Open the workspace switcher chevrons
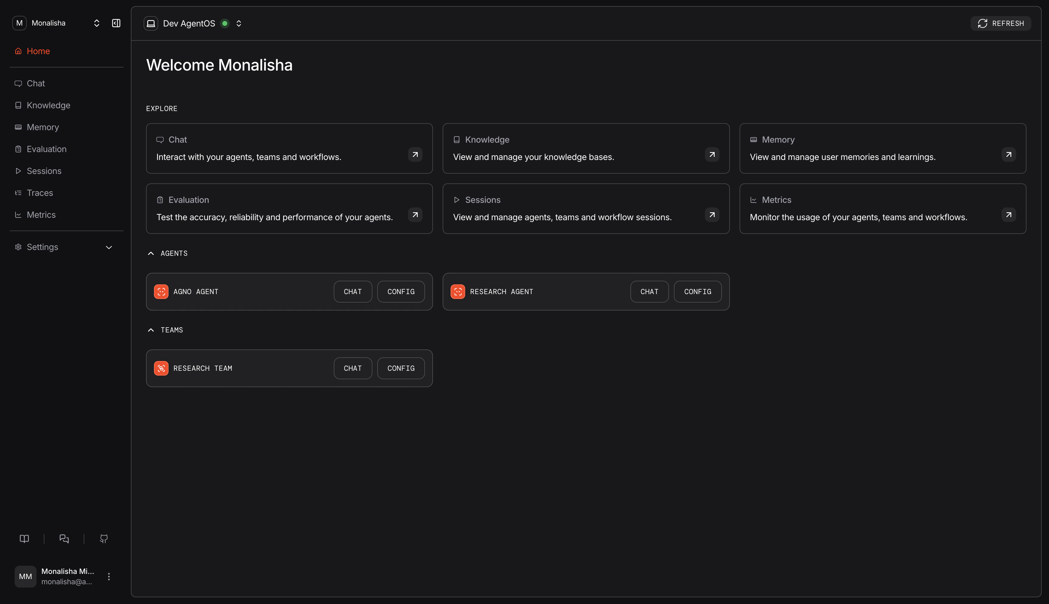Image resolution: width=1049 pixels, height=604 pixels. (x=97, y=23)
